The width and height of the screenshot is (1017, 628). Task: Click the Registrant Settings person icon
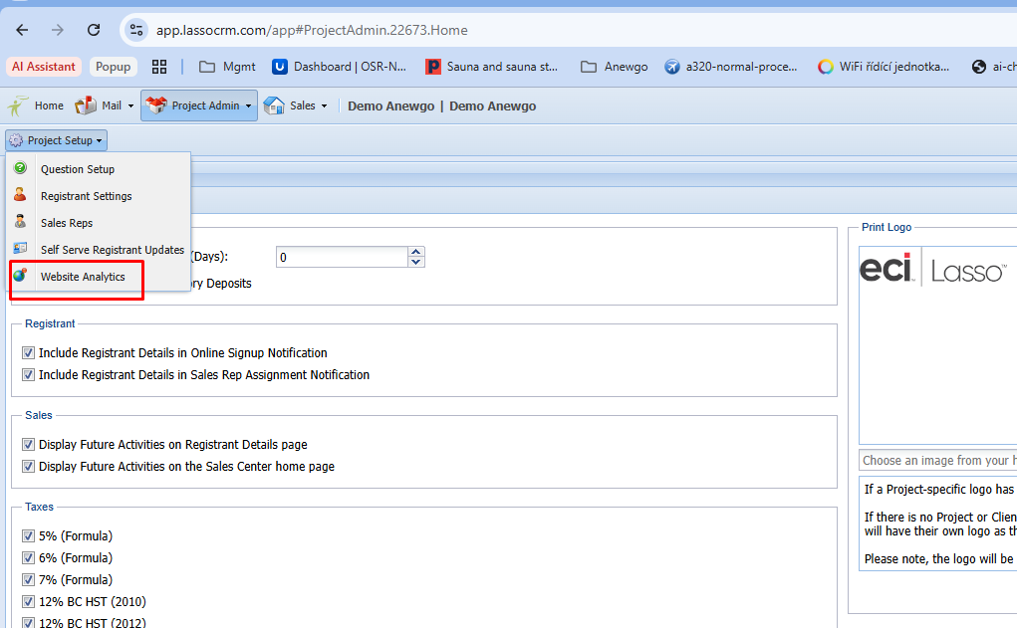(20, 196)
